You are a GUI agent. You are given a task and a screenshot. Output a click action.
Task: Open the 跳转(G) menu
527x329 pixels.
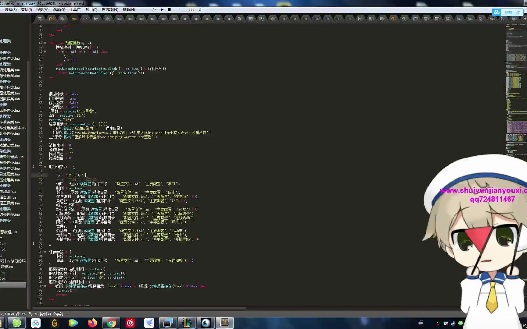tap(59, 10)
